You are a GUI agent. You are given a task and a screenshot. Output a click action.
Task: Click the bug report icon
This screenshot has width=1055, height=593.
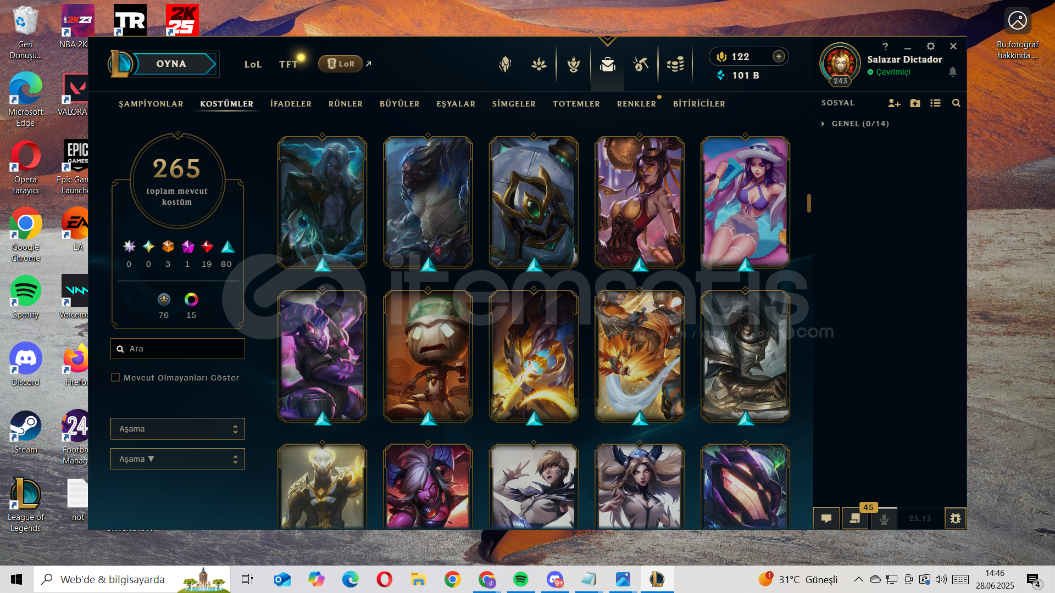coord(956,518)
